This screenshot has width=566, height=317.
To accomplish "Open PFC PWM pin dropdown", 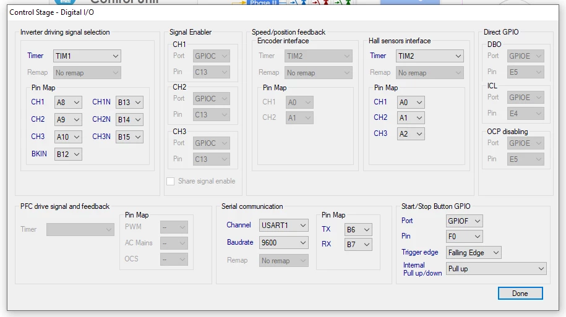I will tap(174, 227).
